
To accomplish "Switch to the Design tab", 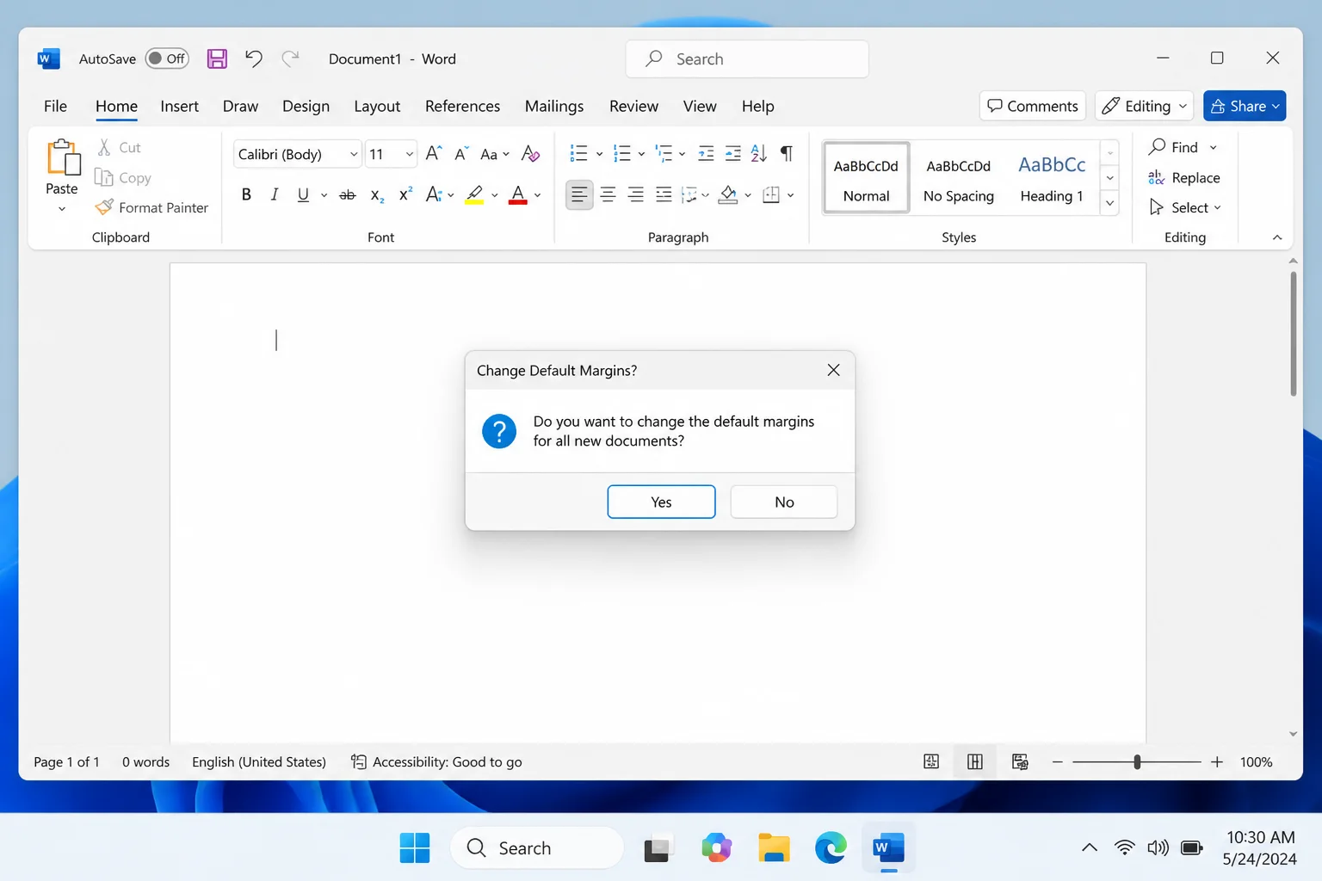I will tap(306, 106).
